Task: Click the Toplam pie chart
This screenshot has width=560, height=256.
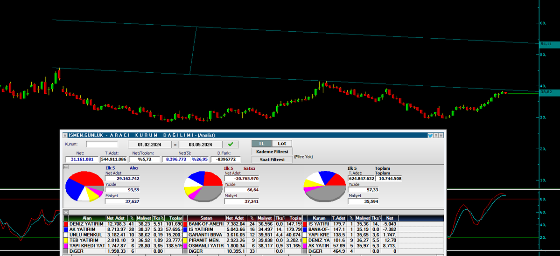Action: [325, 186]
